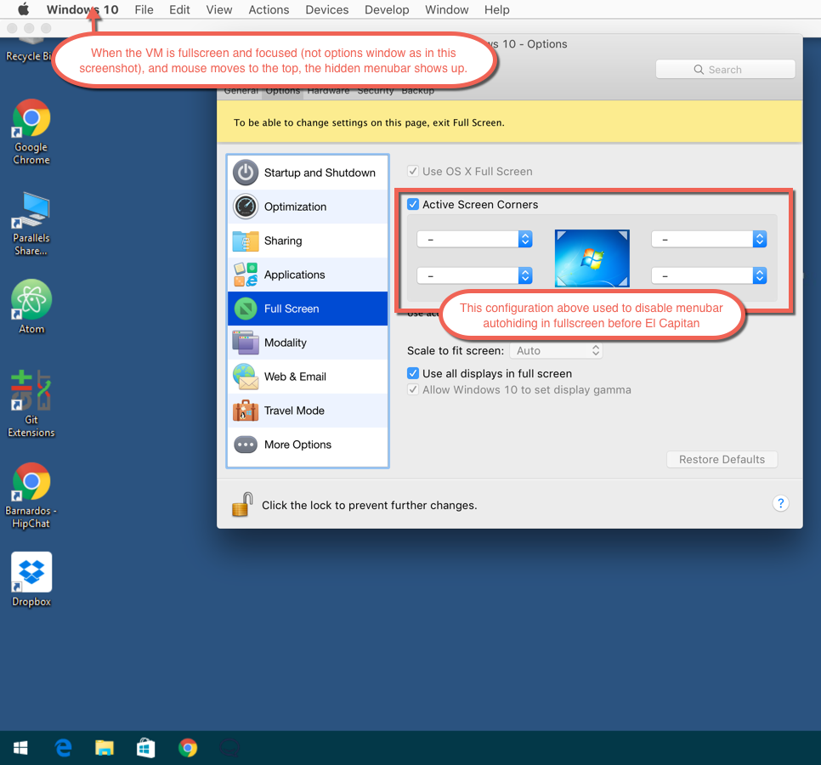
Task: Open Barnardos HipChat Chrome shortcut
Action: (x=31, y=496)
